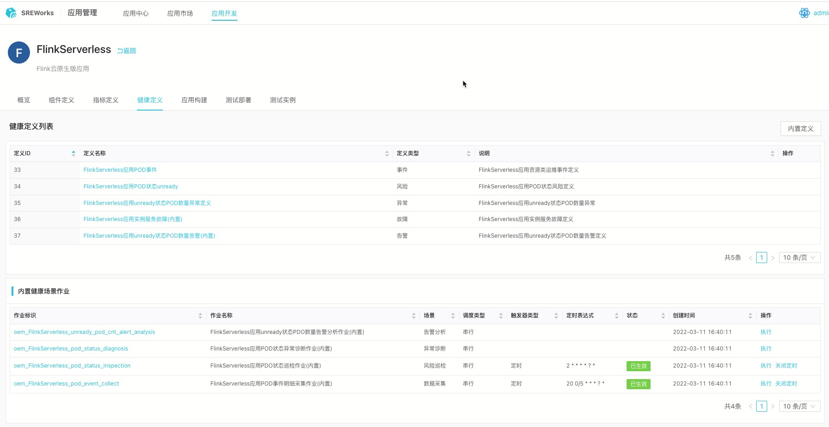Sort by 定义类型 column sort arrows

click(468, 153)
